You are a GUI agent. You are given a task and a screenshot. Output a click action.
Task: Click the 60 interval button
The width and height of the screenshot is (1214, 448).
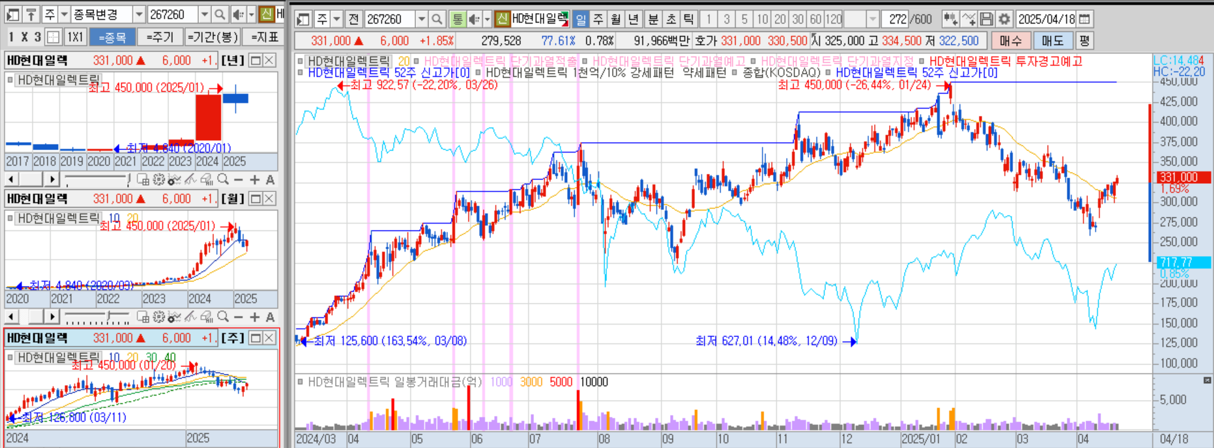click(815, 19)
